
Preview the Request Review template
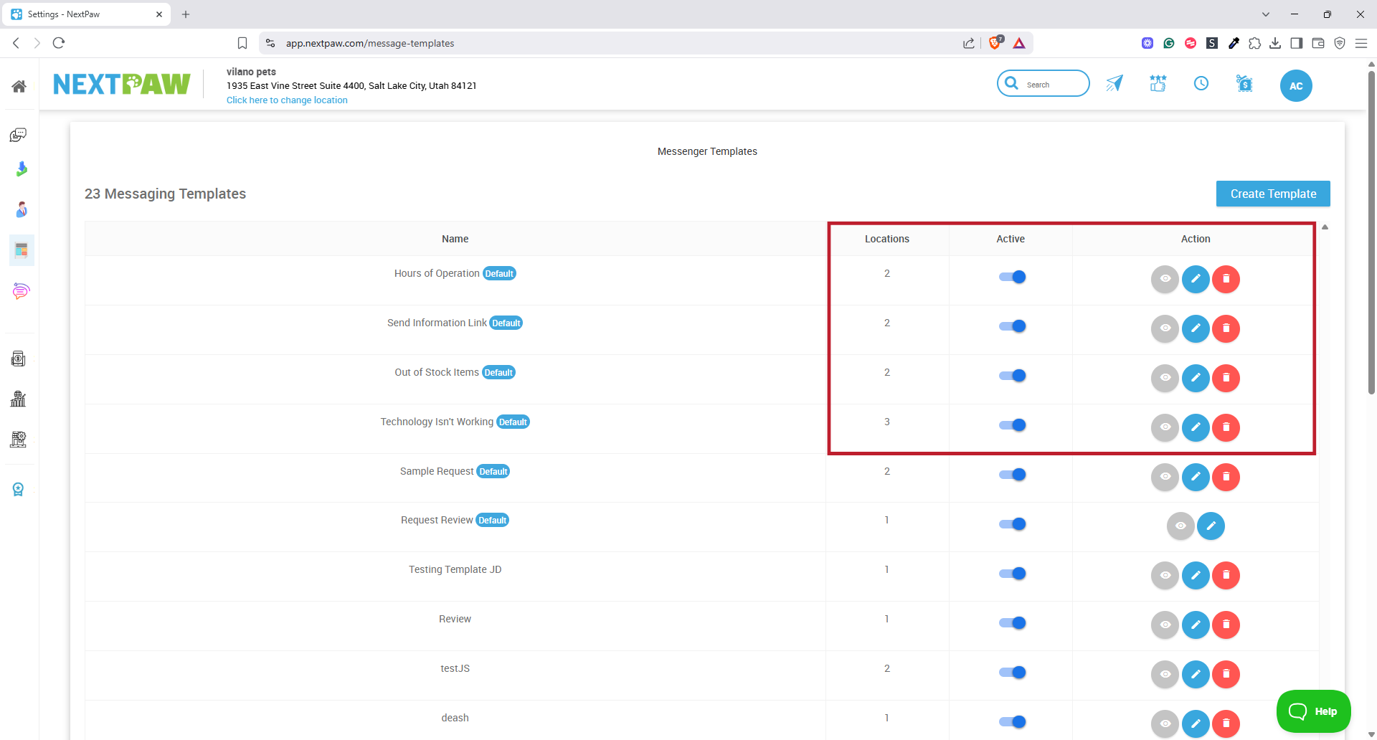click(1180, 526)
